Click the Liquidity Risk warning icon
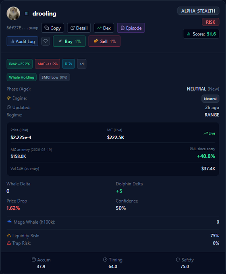 pos(9,236)
